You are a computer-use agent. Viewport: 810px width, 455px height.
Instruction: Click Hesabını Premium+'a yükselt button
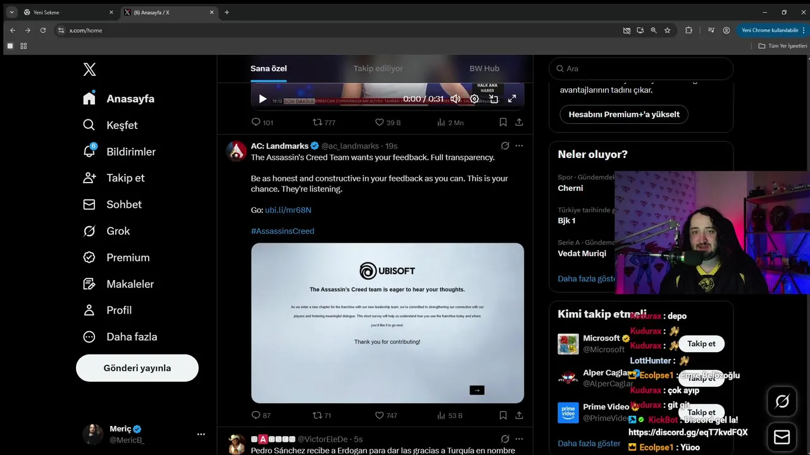pyautogui.click(x=624, y=114)
